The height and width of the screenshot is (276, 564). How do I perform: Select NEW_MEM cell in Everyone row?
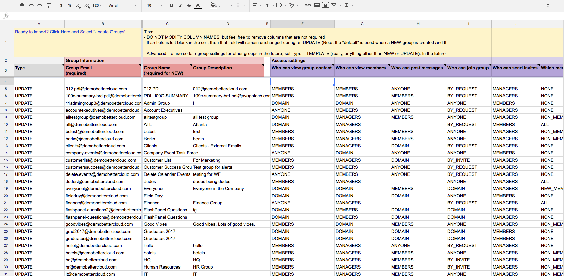[551, 189]
